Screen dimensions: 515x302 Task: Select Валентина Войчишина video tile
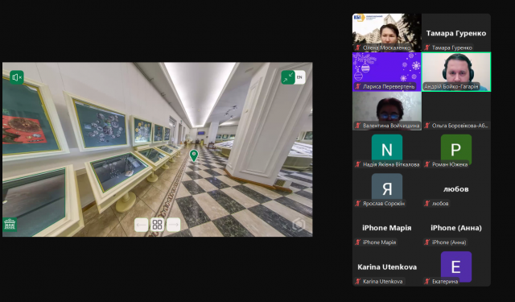click(387, 111)
